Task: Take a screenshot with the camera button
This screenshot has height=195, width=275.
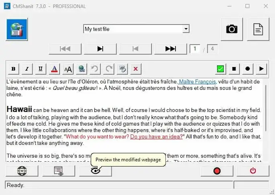Action: coord(232,29)
